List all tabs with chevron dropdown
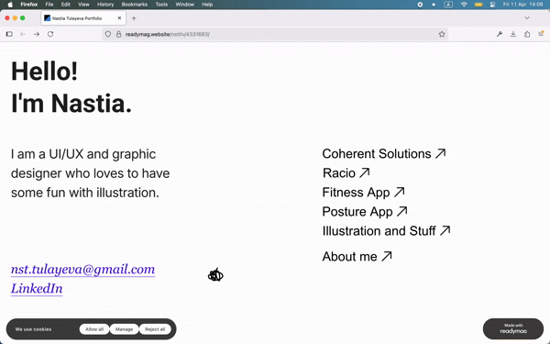The image size is (550, 344). point(527,18)
